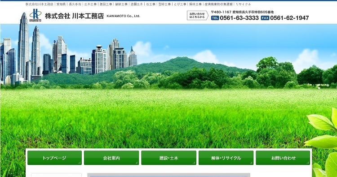
Task: Click the 産業廃棄物収集運搬 keyword in top line
Action: pos(218,4)
